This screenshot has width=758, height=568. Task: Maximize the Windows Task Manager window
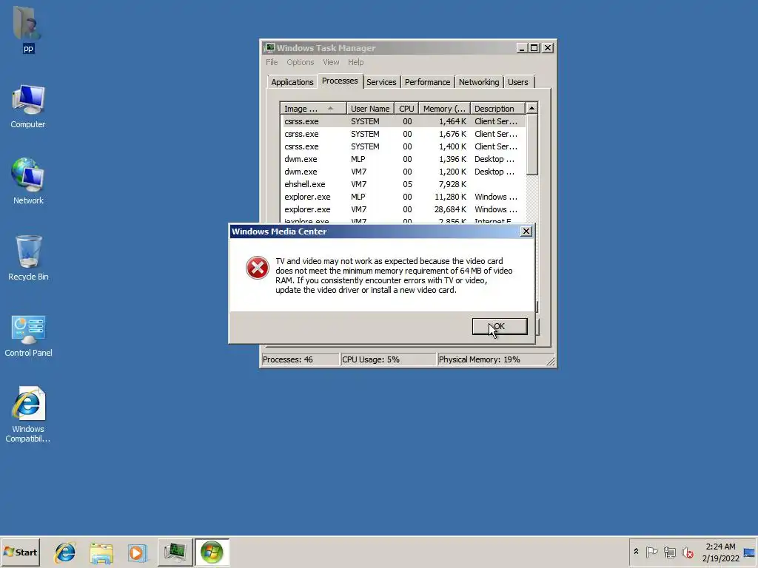[534, 48]
